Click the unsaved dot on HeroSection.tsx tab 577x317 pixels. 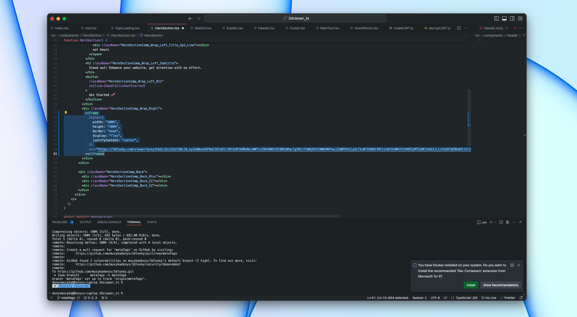(x=183, y=28)
